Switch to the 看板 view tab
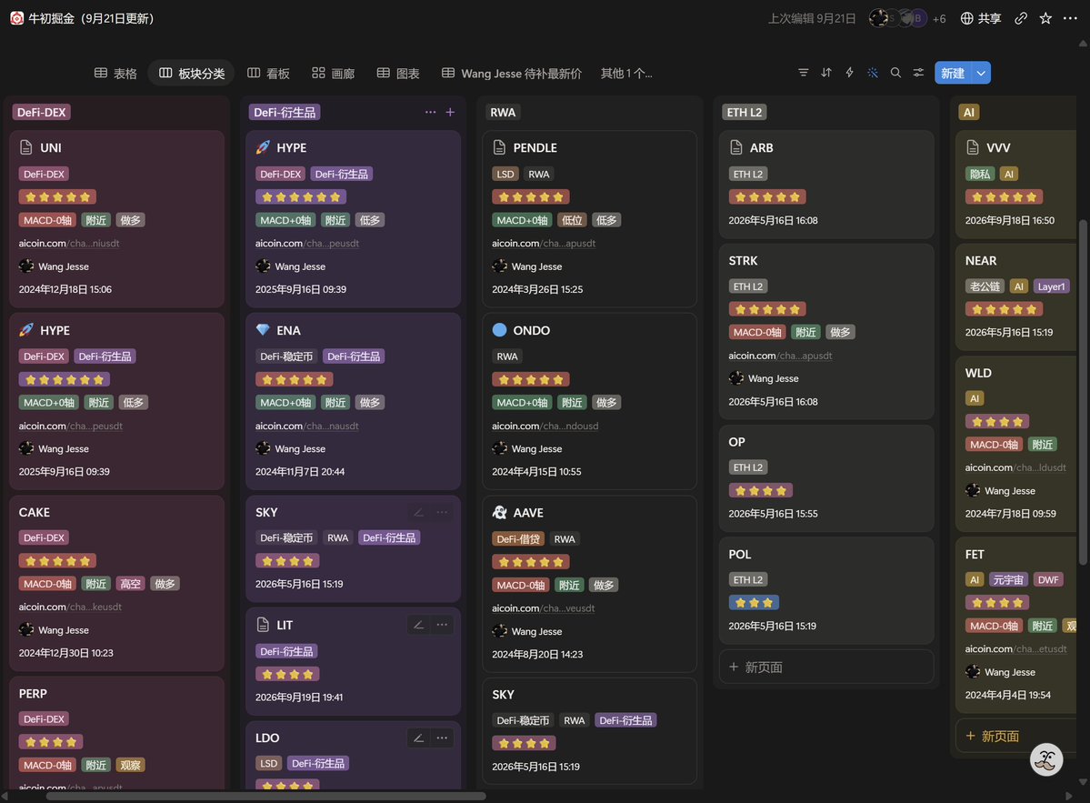 click(x=268, y=73)
